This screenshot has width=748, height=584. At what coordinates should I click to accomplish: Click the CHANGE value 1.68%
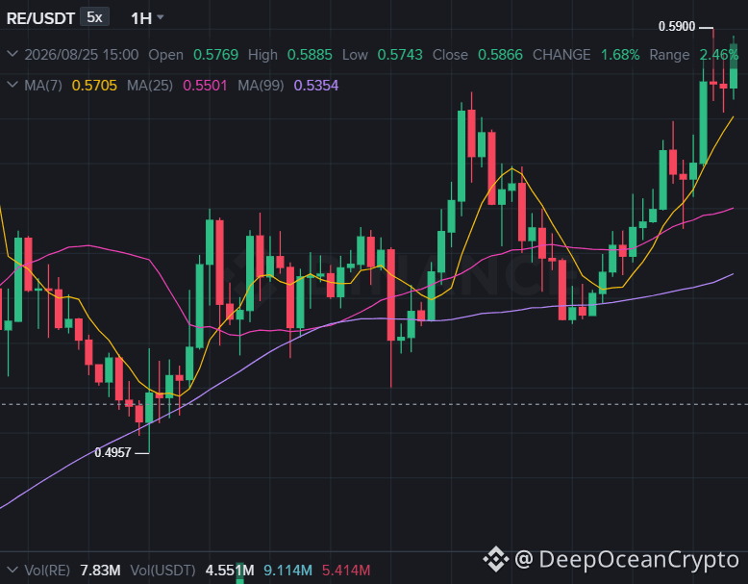pos(620,55)
